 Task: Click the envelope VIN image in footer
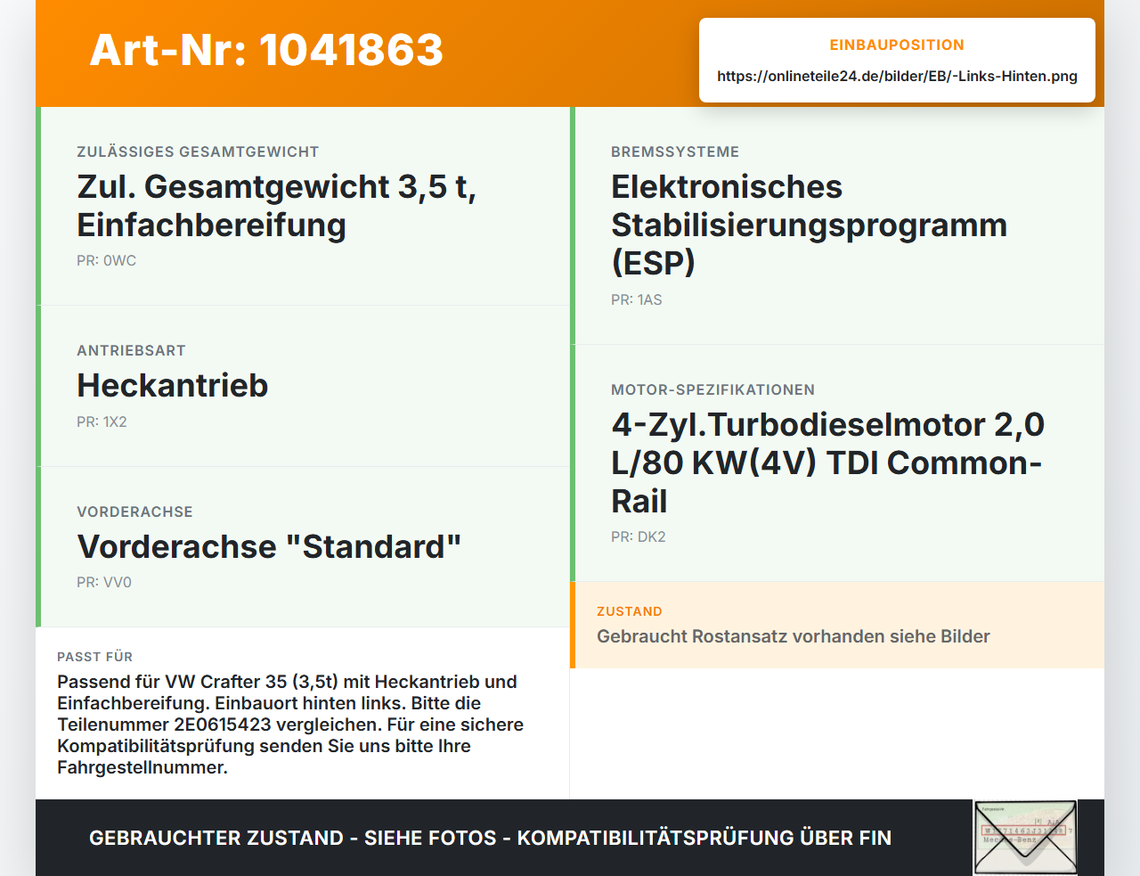coord(1025,838)
